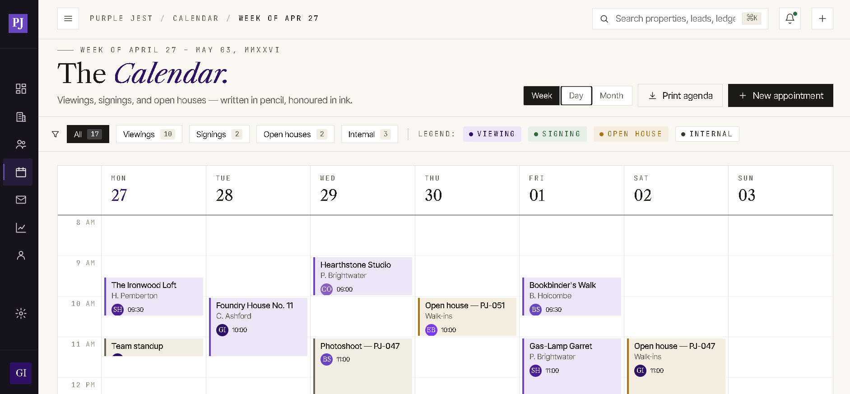Click the Signing legend chip
Image resolution: width=850 pixels, height=394 pixels.
[557, 134]
